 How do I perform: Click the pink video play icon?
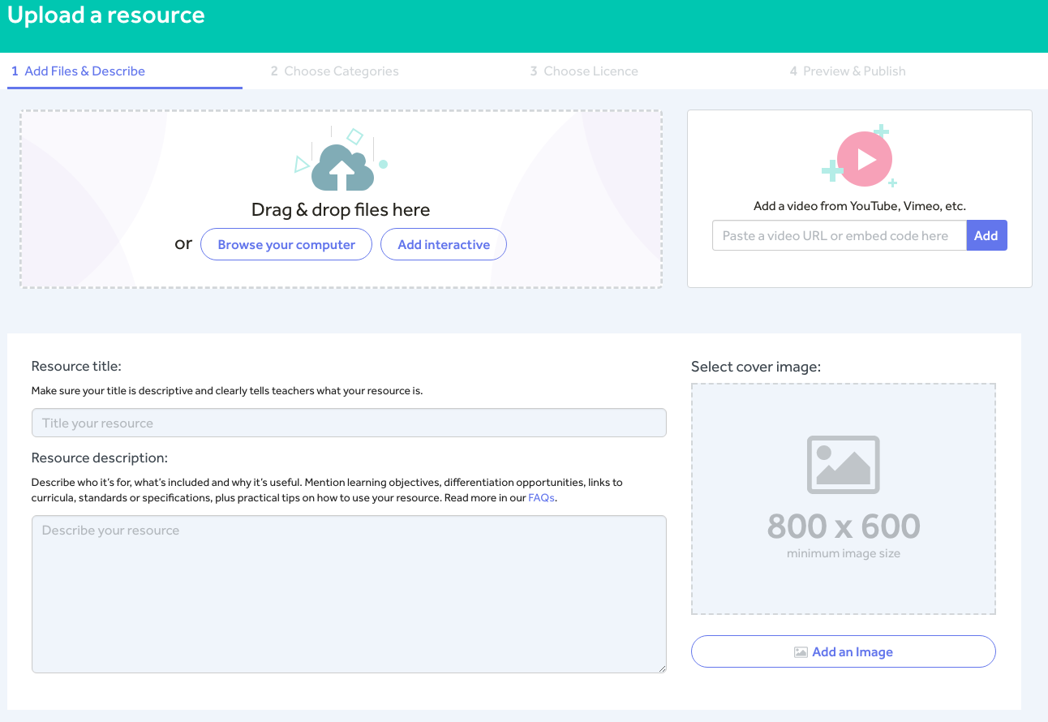coord(864,159)
